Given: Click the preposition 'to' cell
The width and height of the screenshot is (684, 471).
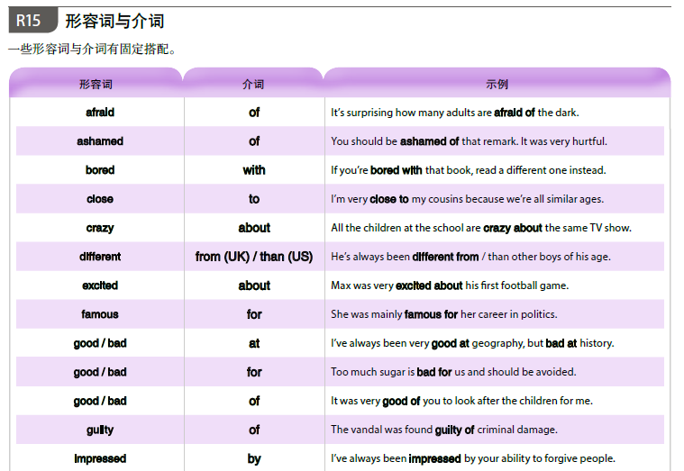Looking at the screenshot, I should tap(254, 199).
